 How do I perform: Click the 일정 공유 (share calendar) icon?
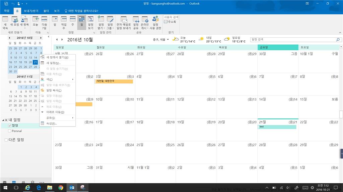click(136, 23)
